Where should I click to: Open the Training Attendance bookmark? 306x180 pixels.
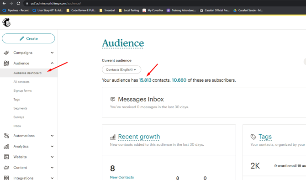click(x=181, y=11)
